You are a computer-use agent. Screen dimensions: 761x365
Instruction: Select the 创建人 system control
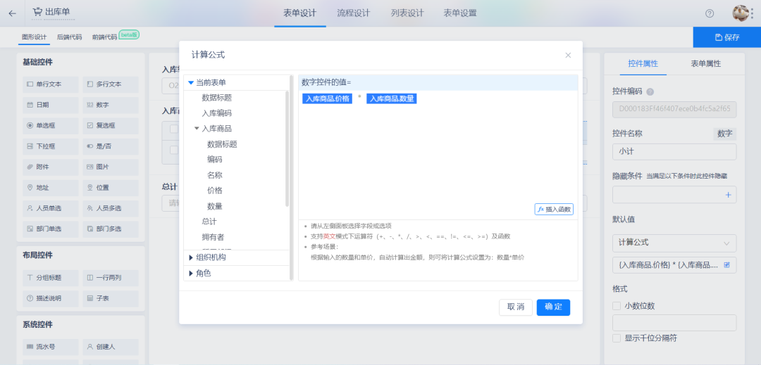pyautogui.click(x=110, y=347)
